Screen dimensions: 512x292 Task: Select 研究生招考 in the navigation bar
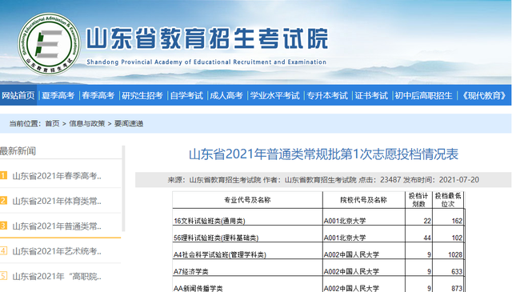pos(142,95)
